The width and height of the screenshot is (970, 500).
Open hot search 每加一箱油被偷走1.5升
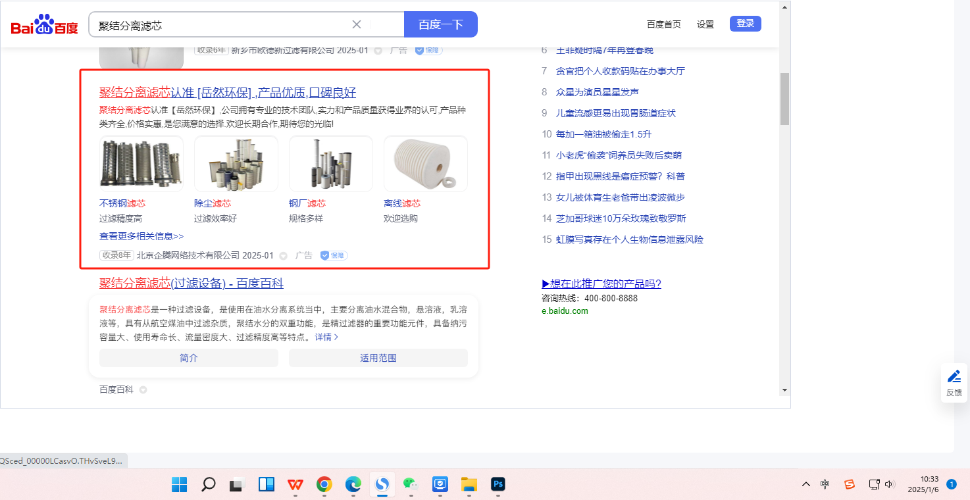coord(603,134)
